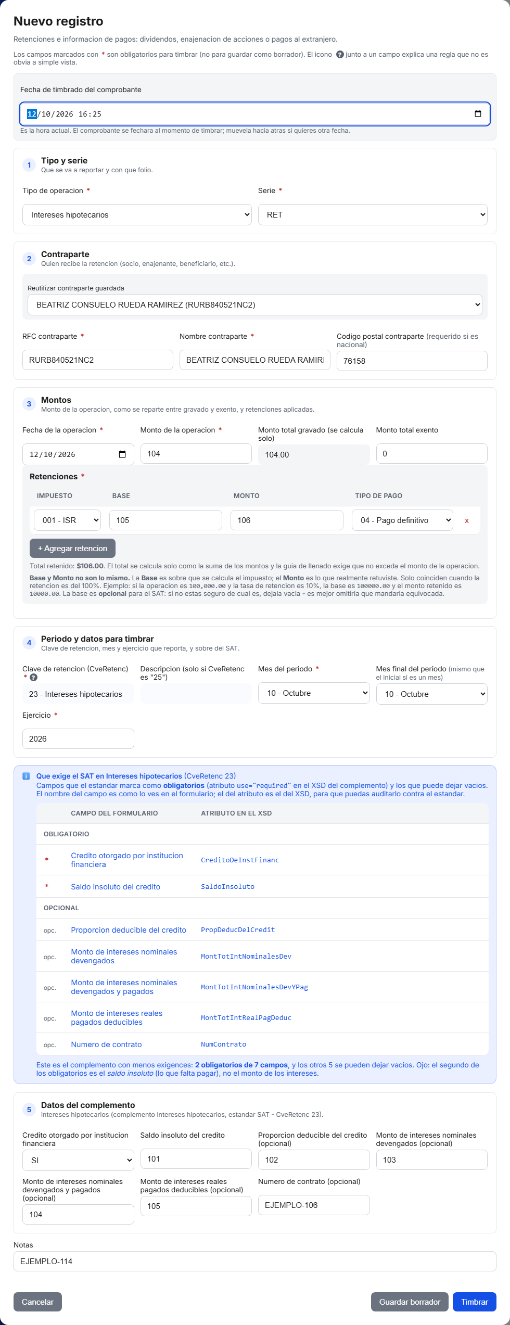Focus Proporcion deducible del credito input 102

314,1160
